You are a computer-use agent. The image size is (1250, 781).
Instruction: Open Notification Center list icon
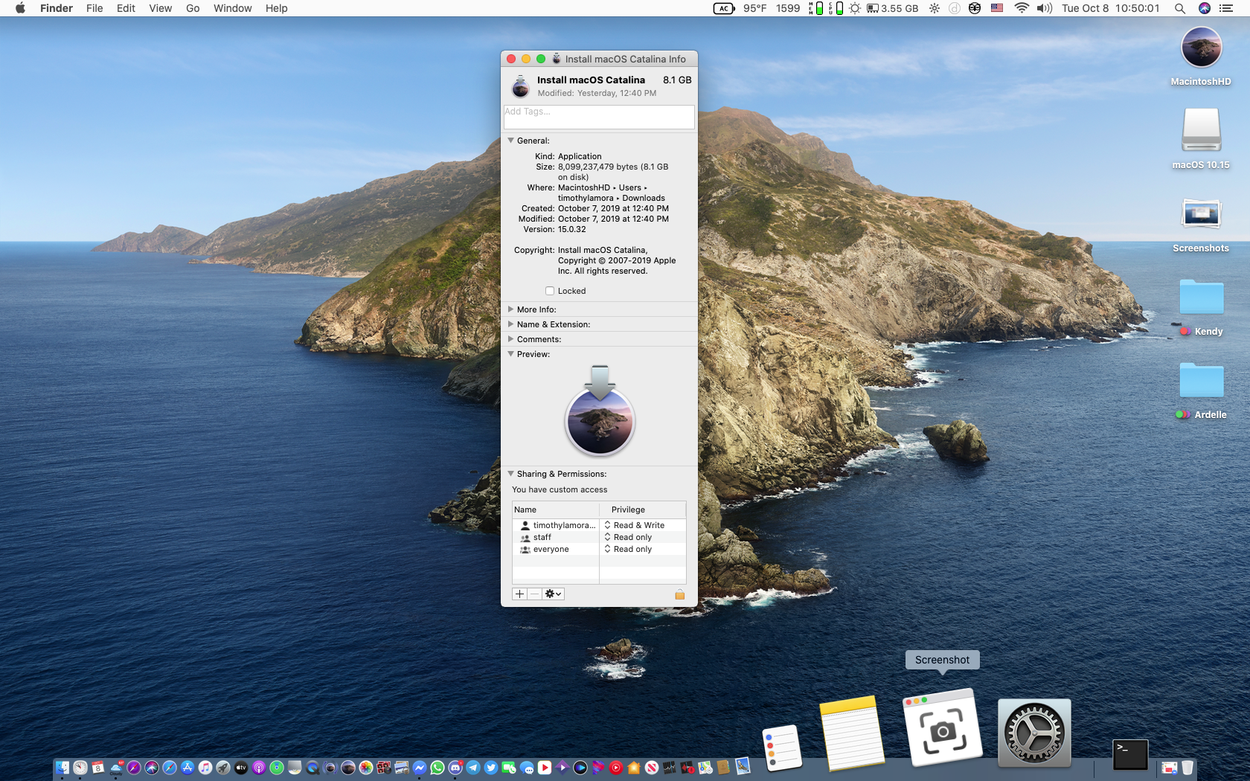[x=1226, y=8]
